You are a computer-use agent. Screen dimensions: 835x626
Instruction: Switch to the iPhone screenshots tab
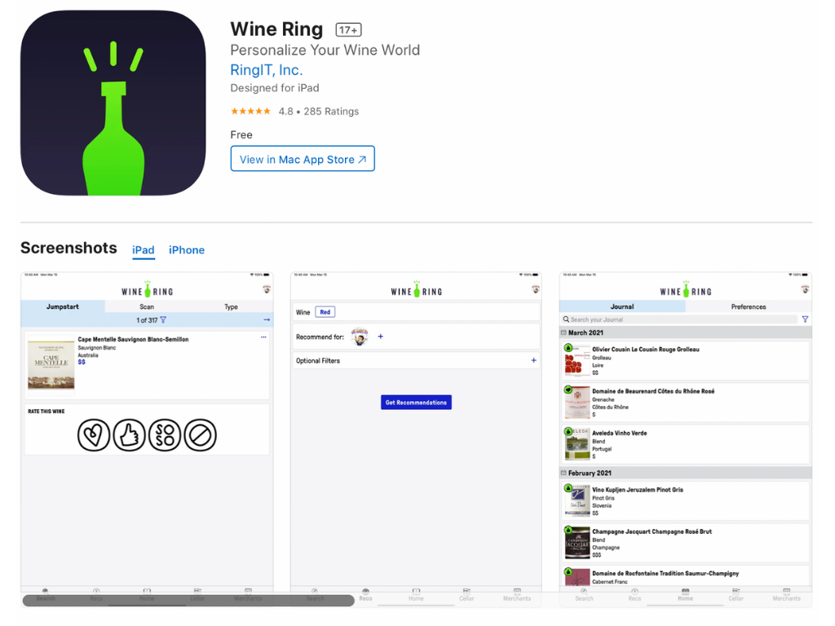(x=187, y=249)
